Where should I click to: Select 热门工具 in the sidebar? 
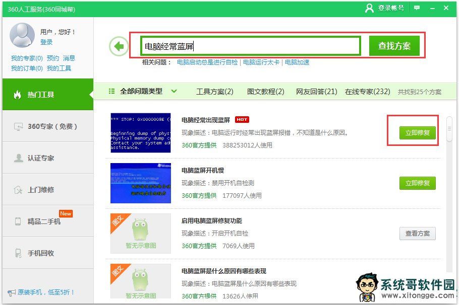48,95
